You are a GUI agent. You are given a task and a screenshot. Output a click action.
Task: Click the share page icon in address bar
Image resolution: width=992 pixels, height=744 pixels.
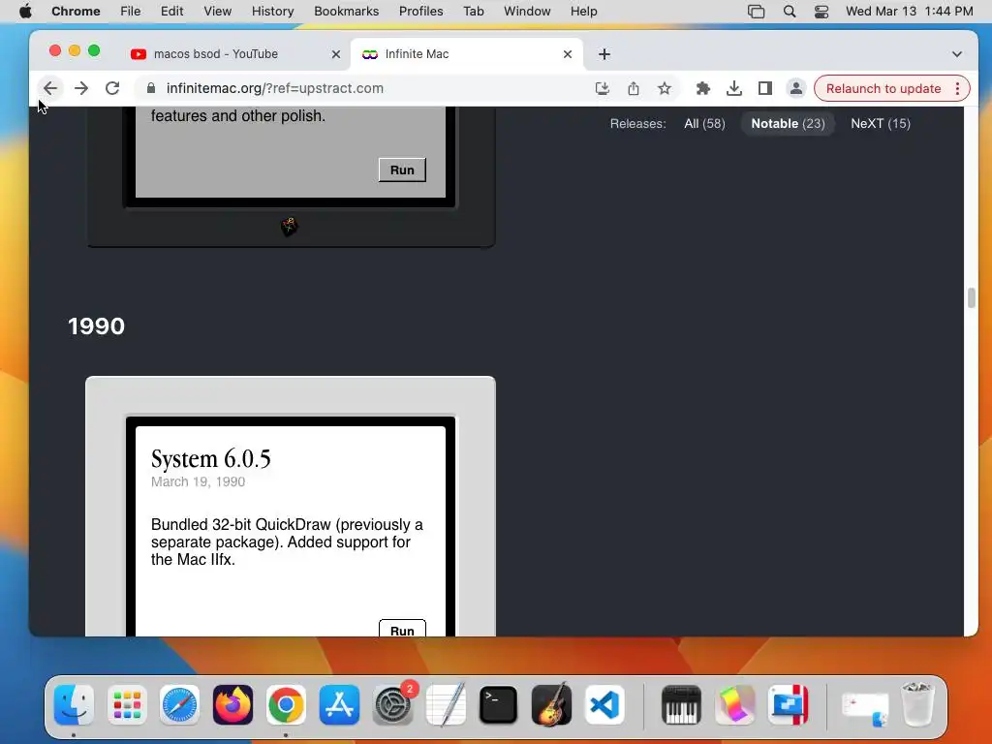[634, 88]
